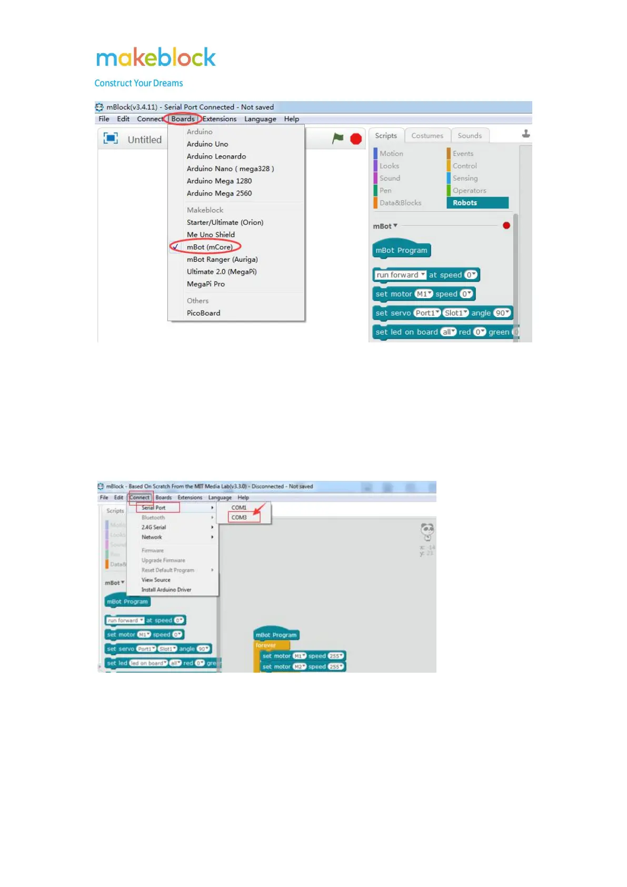
Task: Click the mBlock logo in v3.3.0 title bar
Action: click(101, 486)
